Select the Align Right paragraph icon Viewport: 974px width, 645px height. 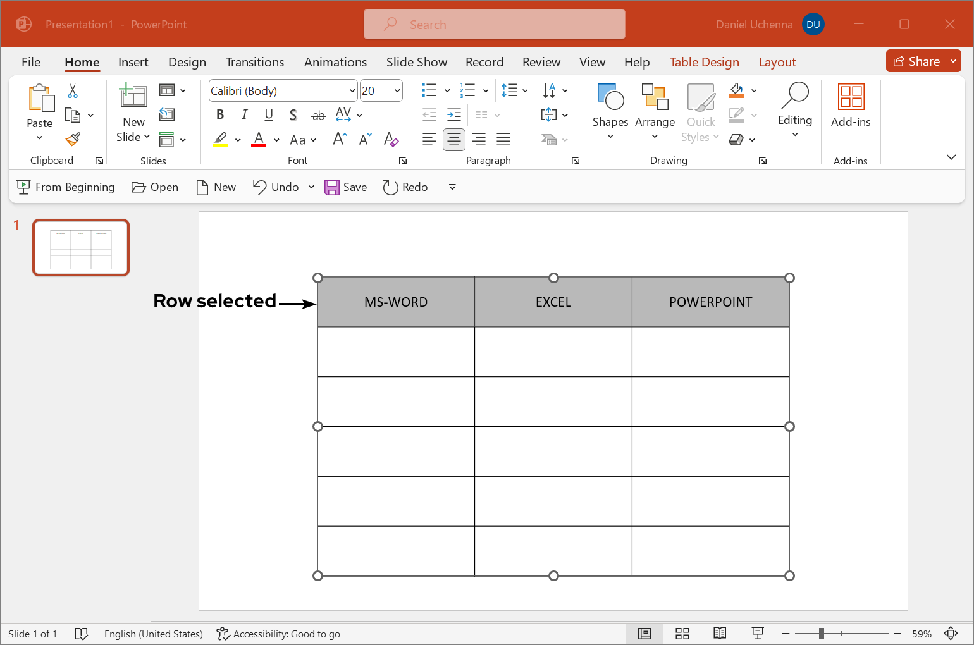tap(479, 139)
